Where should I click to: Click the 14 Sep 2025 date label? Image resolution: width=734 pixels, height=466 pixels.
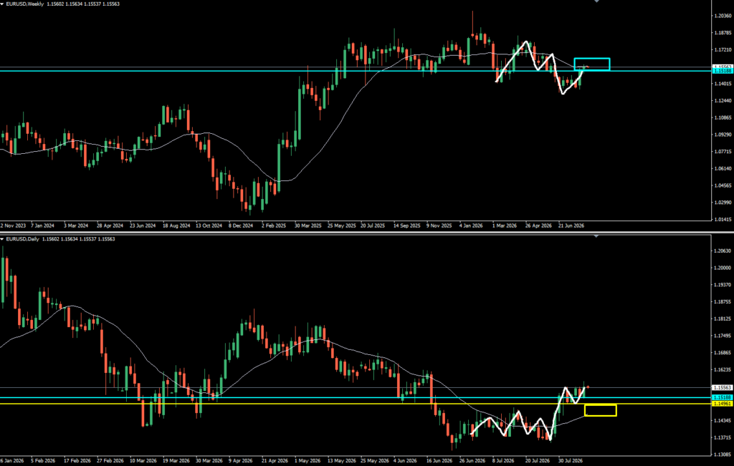[x=407, y=225]
